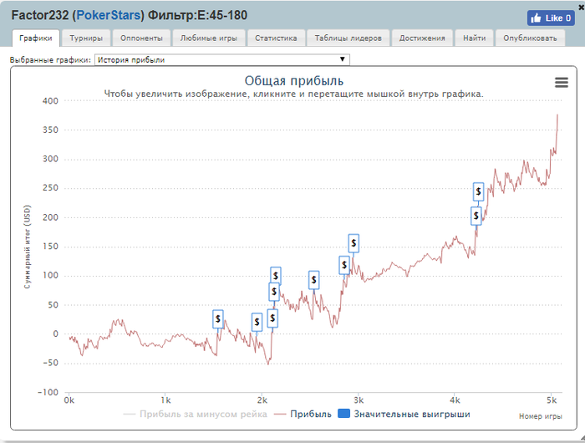Select the 'Опубликовать' tab
The width and height of the screenshot is (585, 443).
530,38
